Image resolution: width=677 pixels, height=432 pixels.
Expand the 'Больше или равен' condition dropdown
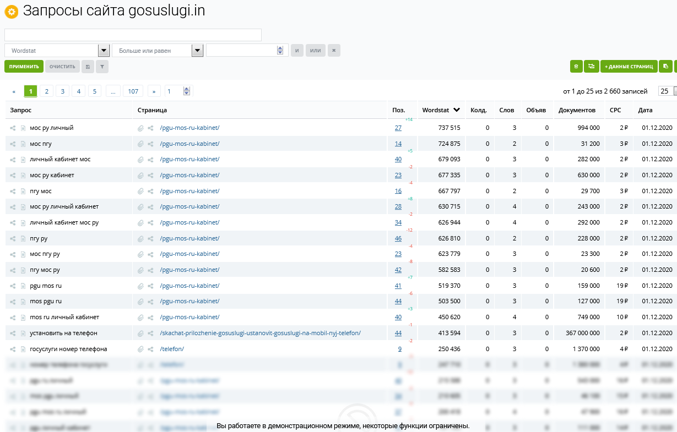click(x=197, y=51)
